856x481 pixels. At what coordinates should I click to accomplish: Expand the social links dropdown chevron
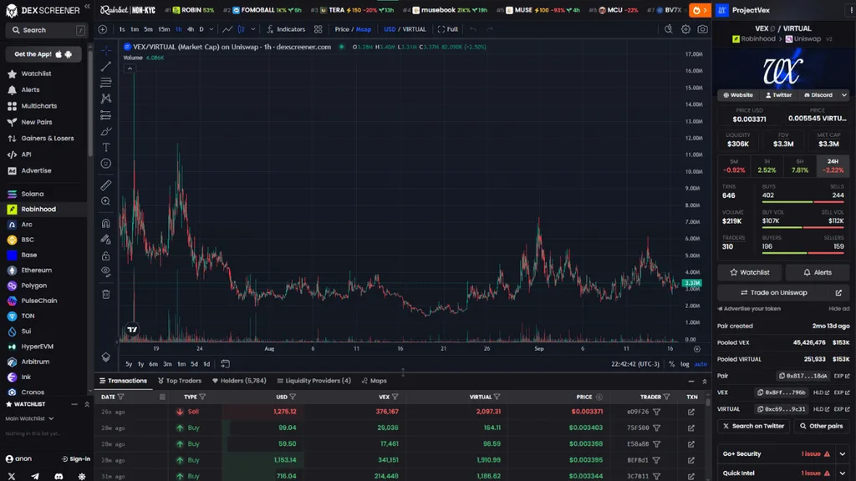[844, 95]
